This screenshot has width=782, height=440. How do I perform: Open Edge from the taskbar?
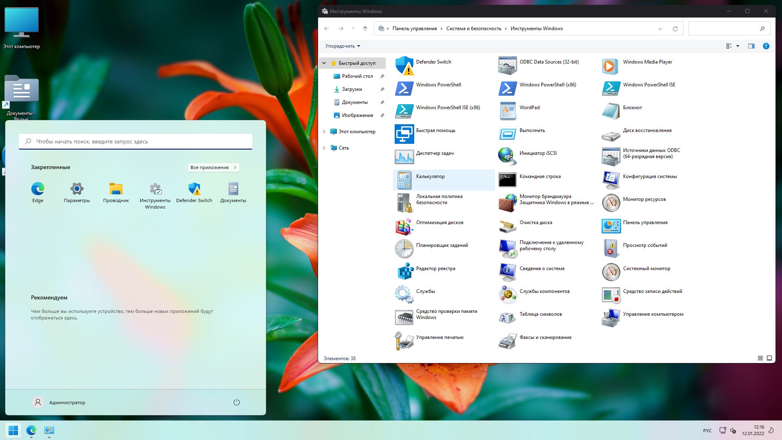[31, 430]
